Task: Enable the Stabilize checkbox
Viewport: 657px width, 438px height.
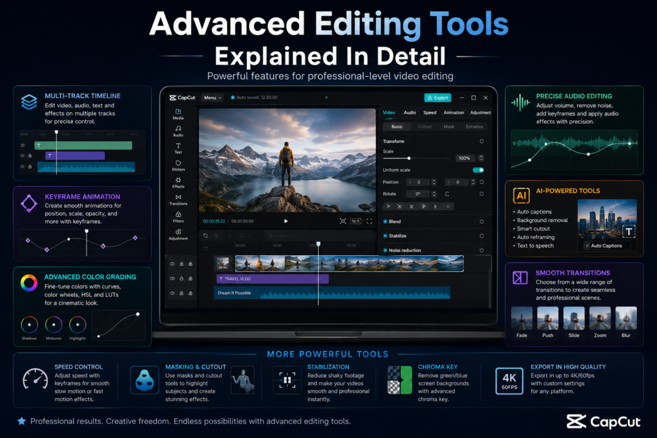Action: 385,236
